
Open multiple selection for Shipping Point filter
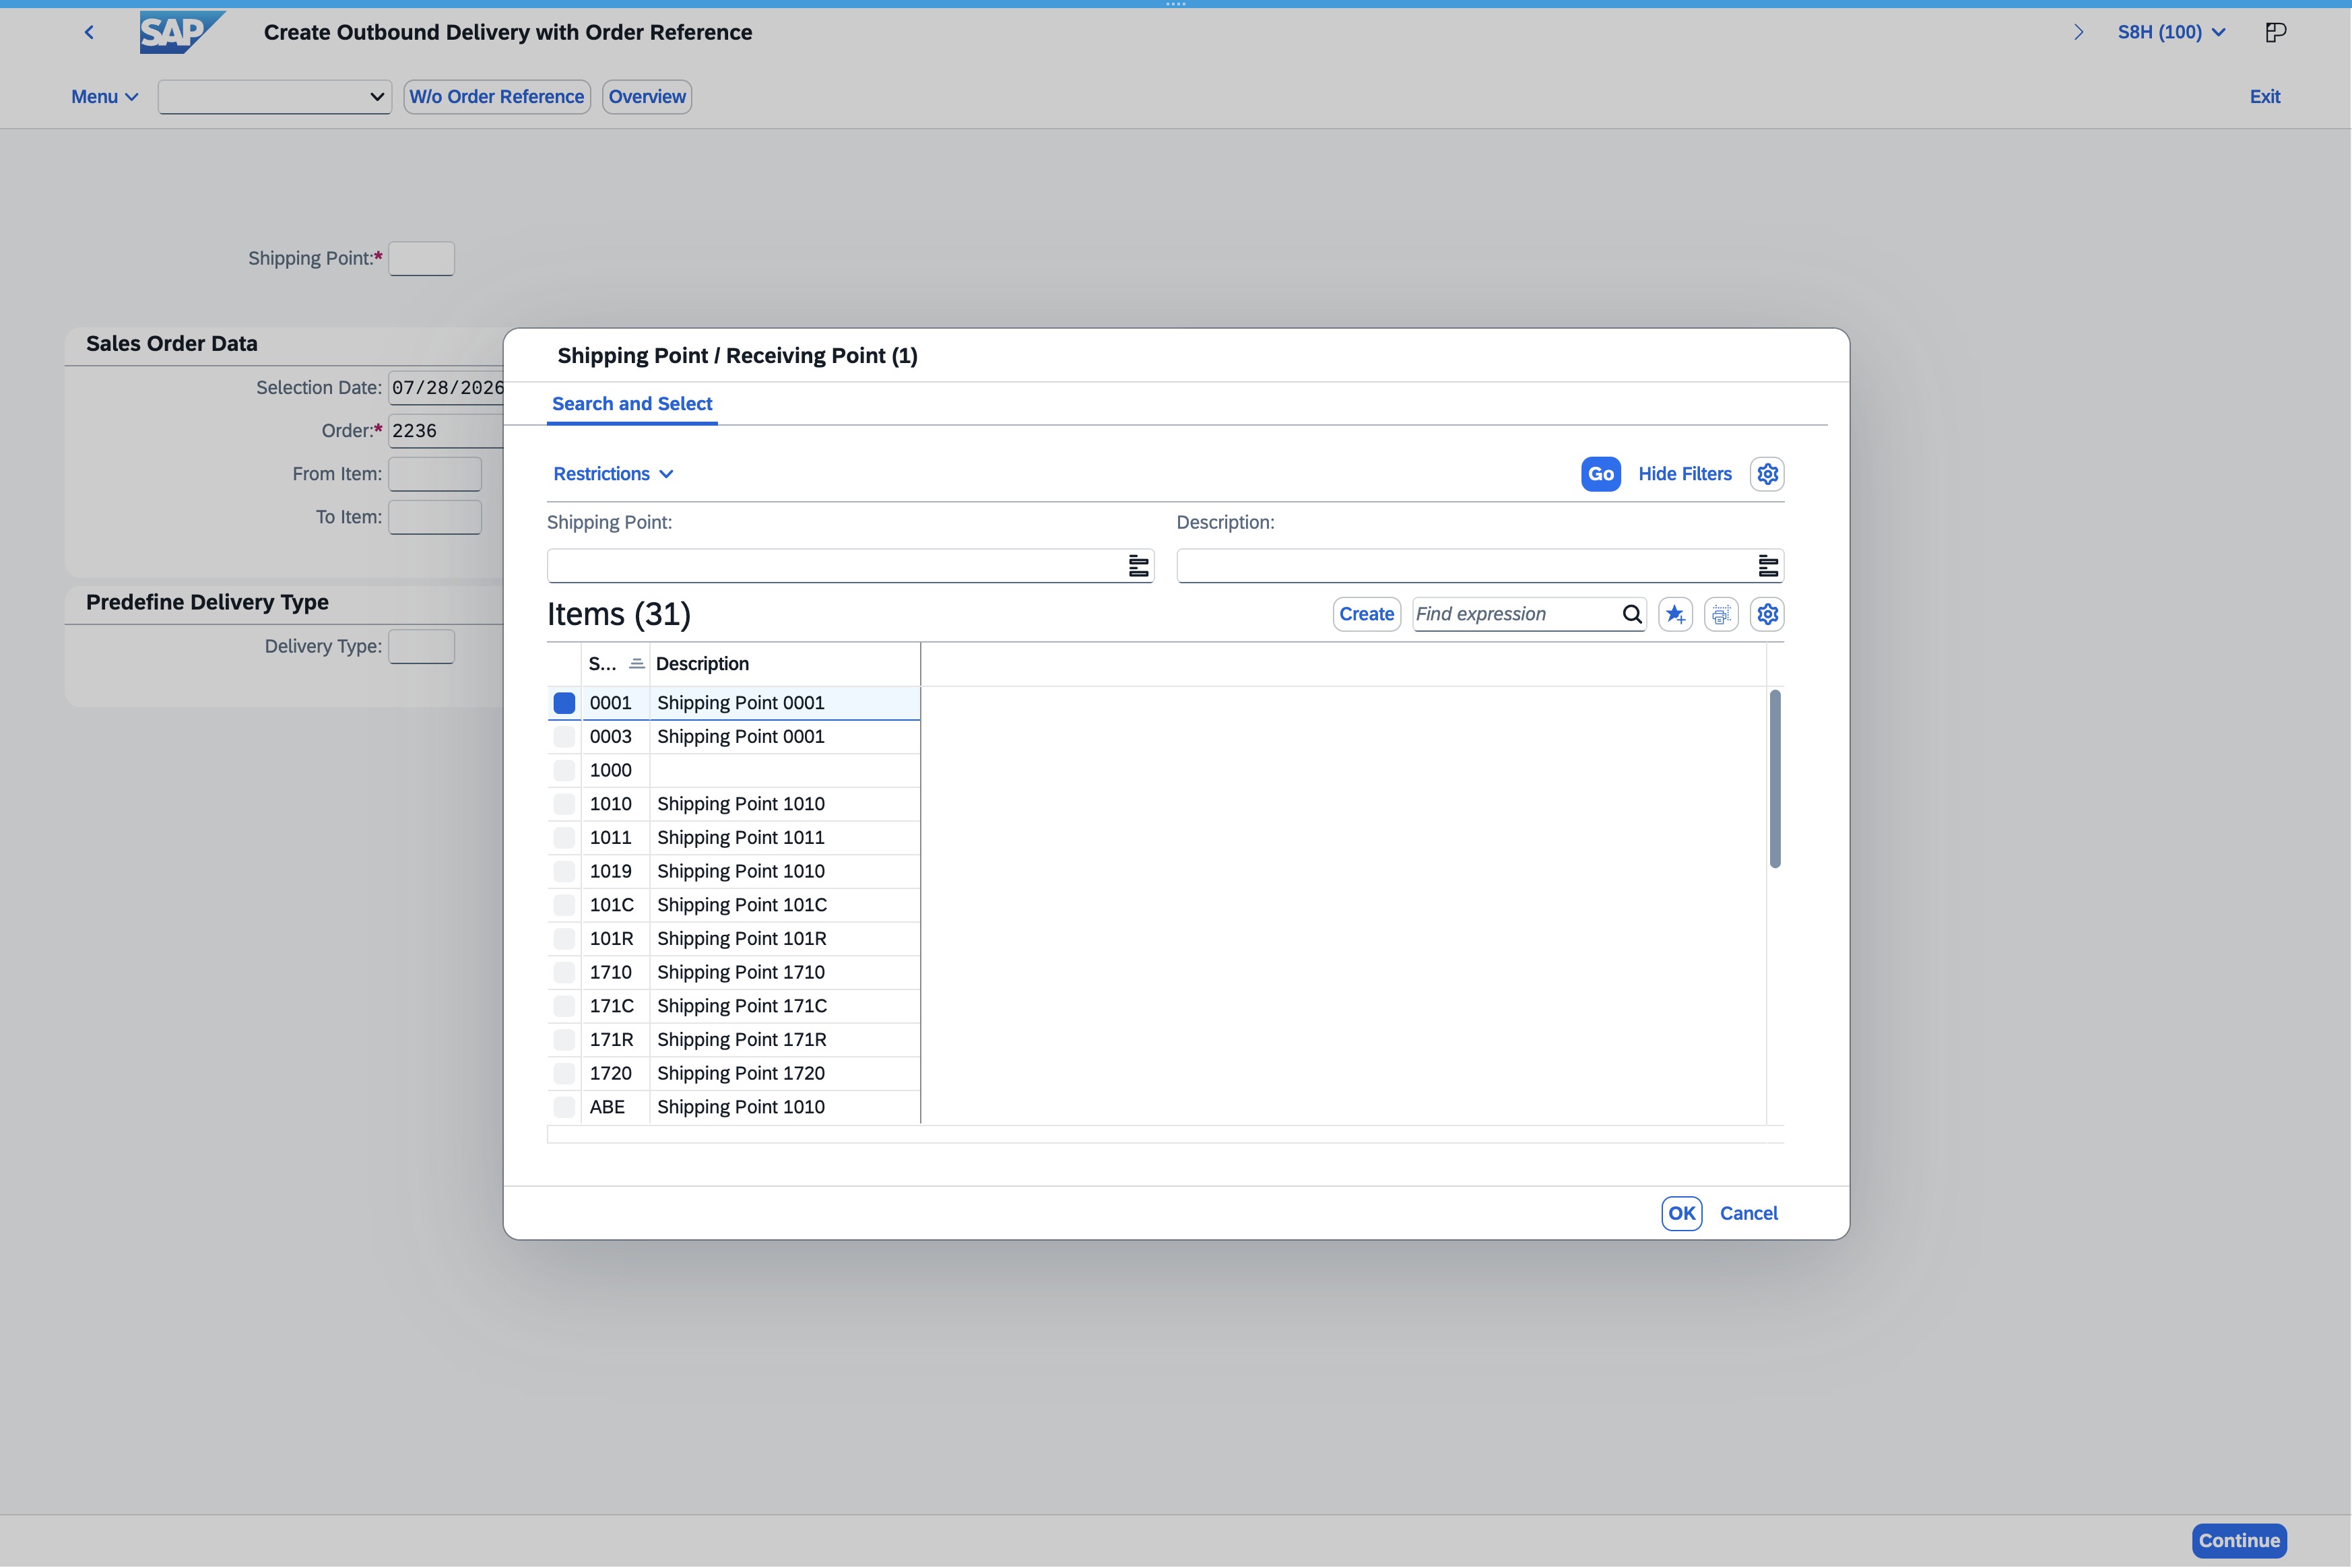[x=1138, y=566]
